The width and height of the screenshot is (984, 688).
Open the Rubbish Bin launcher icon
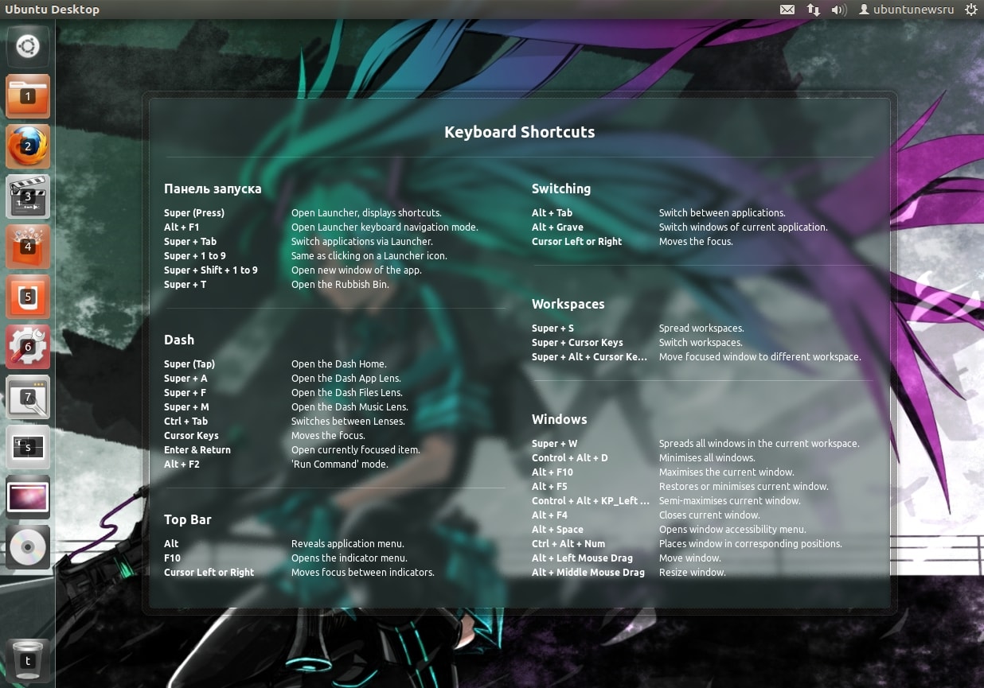pyautogui.click(x=28, y=660)
